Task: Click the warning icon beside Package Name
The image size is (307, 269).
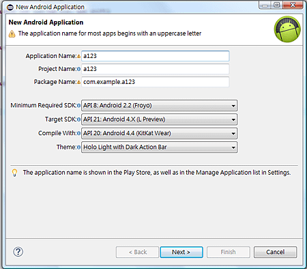Action: [x=78, y=82]
